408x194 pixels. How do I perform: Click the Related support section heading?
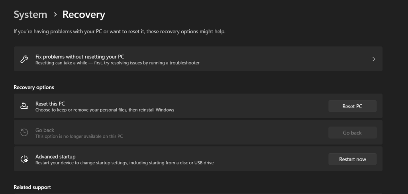tap(32, 187)
